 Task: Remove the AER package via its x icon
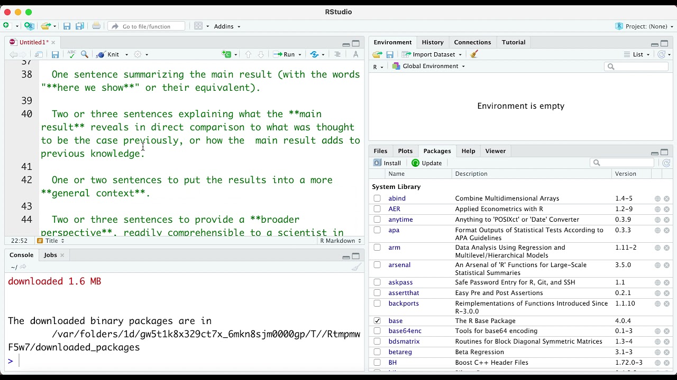point(666,210)
